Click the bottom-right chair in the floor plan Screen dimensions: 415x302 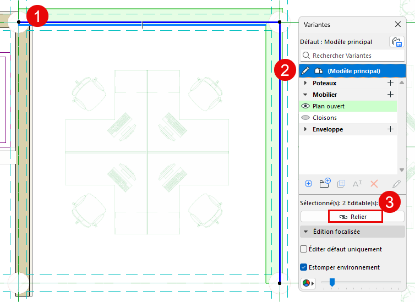[205, 211]
